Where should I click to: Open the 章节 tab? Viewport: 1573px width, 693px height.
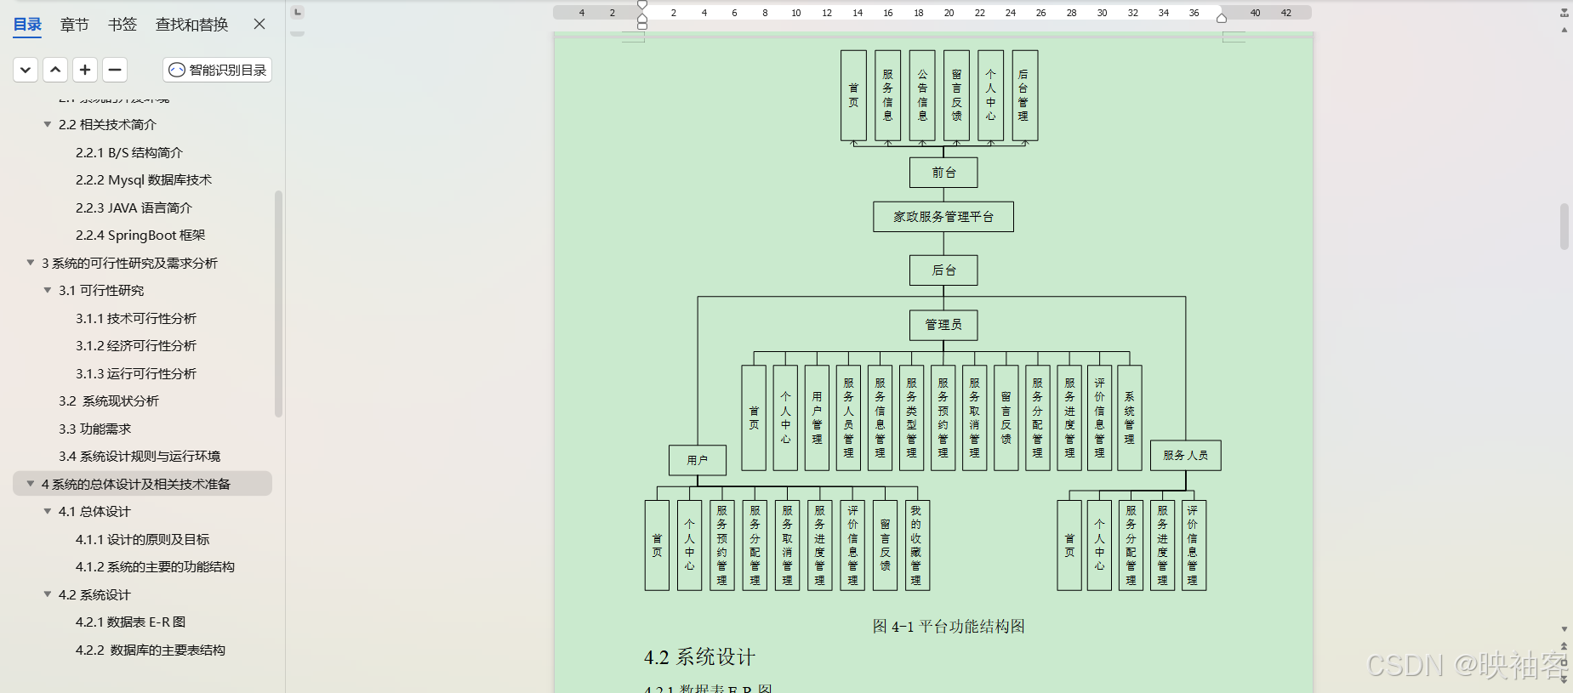[74, 24]
